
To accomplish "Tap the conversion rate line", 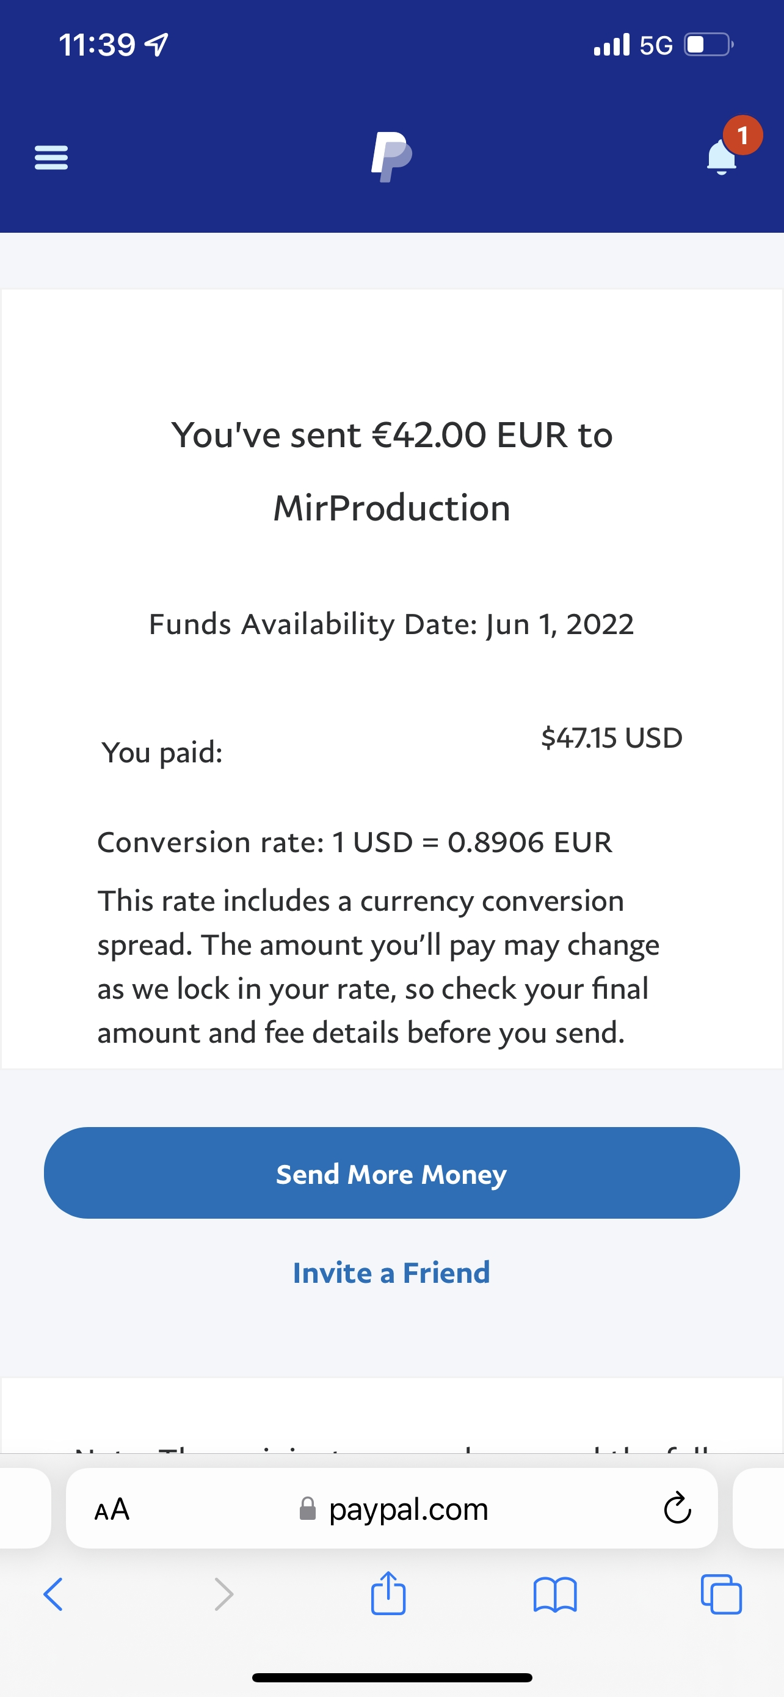I will pyautogui.click(x=355, y=842).
